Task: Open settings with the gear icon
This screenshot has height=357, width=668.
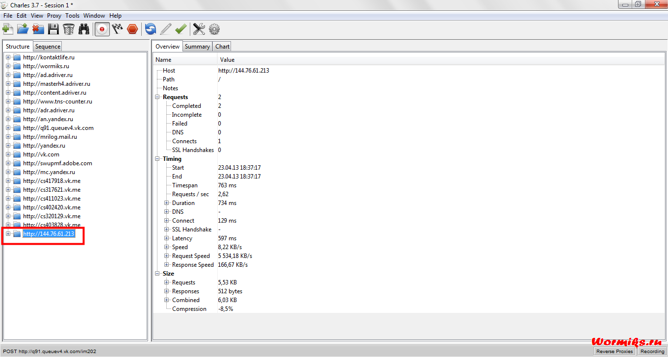Action: click(214, 29)
